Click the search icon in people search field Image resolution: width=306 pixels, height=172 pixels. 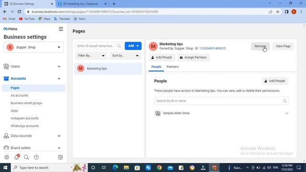284,101
